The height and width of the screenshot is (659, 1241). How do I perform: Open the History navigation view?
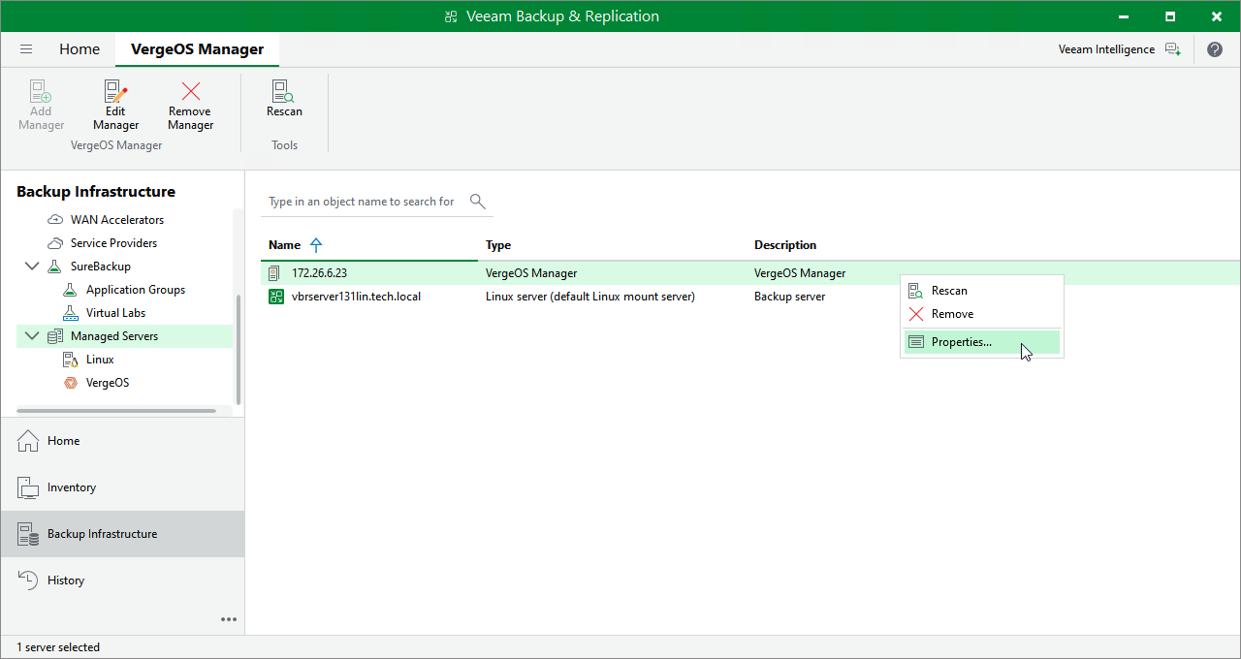click(x=122, y=581)
